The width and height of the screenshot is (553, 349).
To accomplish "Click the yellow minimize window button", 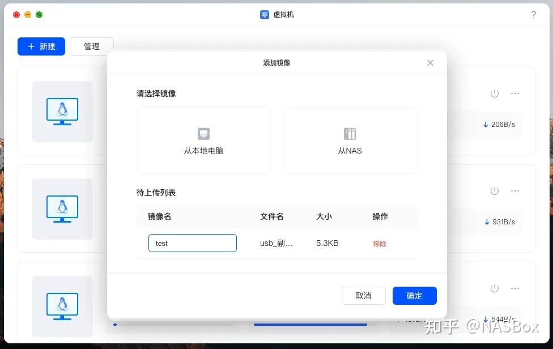I will (x=28, y=15).
